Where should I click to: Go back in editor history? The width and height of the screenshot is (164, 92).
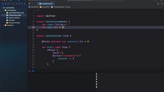(32, 4)
